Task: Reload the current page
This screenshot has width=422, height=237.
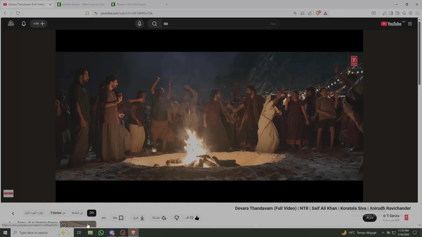Action: tap(18, 13)
